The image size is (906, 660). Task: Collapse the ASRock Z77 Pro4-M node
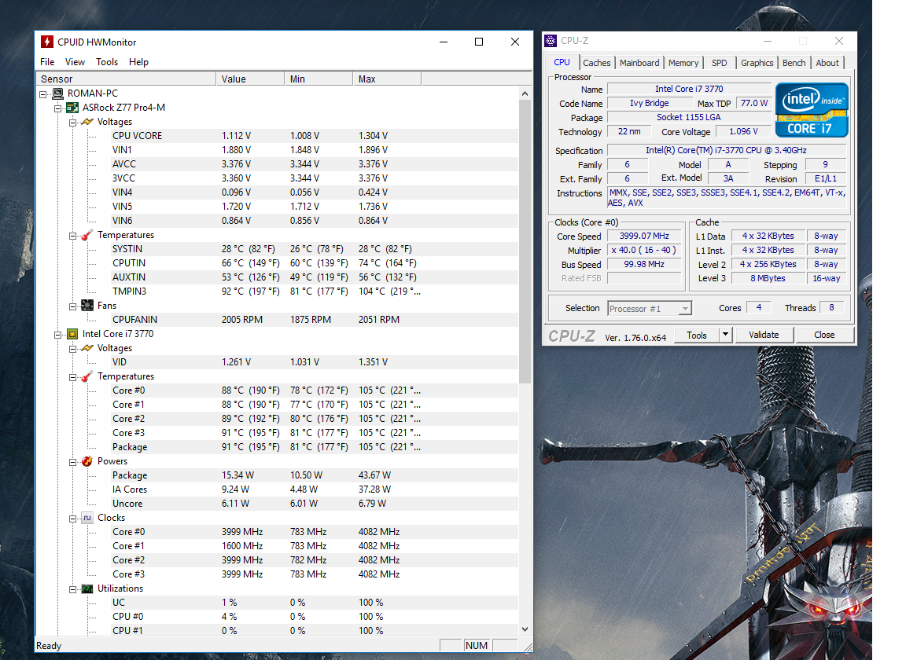click(x=57, y=108)
